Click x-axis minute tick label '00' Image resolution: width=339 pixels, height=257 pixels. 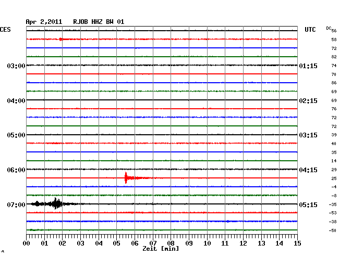pyautogui.click(x=26, y=243)
